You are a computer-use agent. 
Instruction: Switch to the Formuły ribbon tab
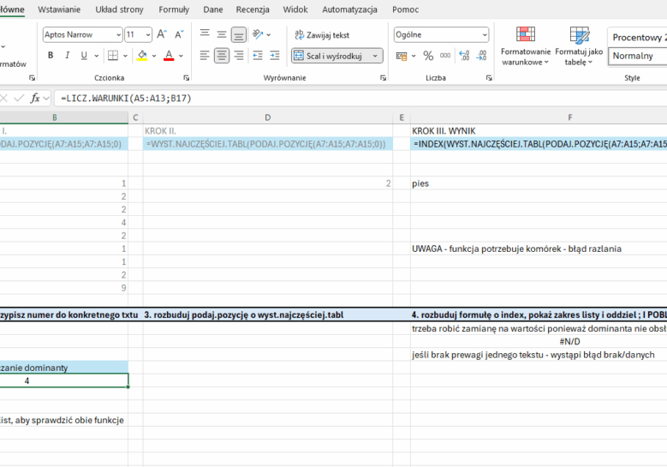click(x=174, y=9)
